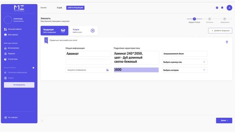The width and height of the screenshot is (235, 132).
Task: Click the numbered bookmark flag icon
Action: pyautogui.click(x=46, y=40)
